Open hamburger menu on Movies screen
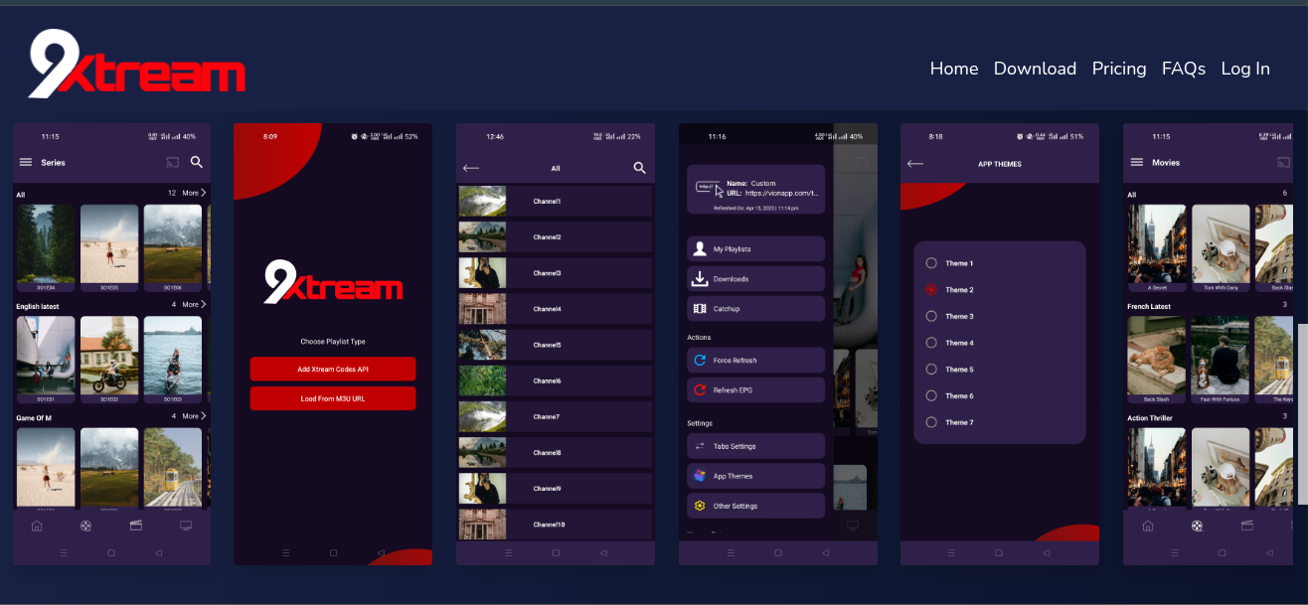 pos(1137,162)
